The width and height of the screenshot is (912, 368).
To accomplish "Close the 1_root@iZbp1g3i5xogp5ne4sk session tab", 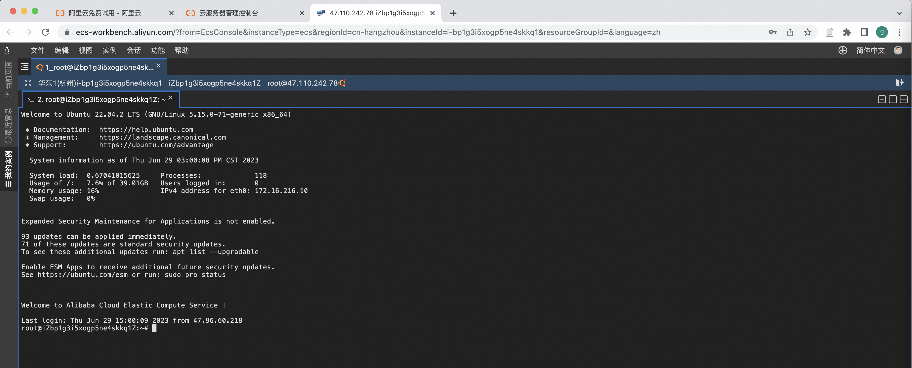I will click(159, 65).
